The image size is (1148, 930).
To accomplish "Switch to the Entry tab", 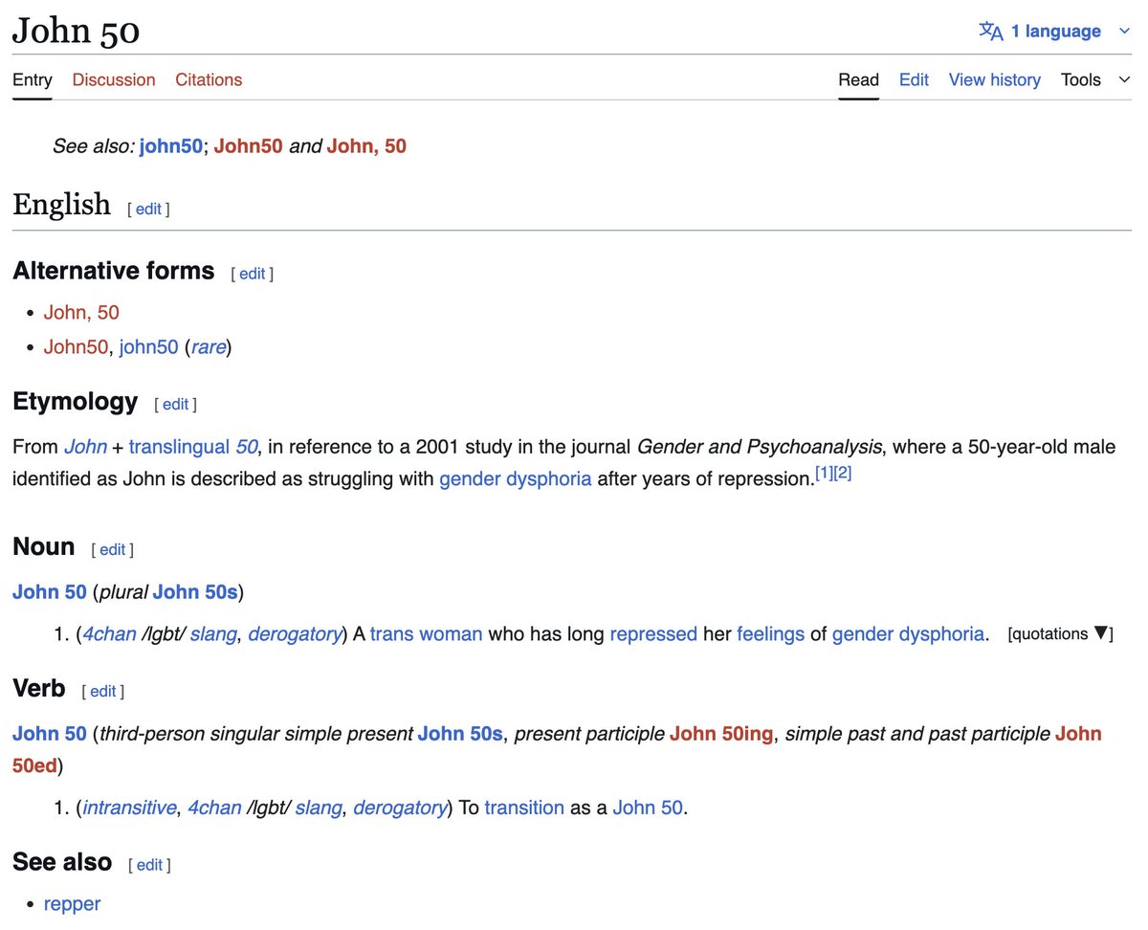I will click(33, 80).
